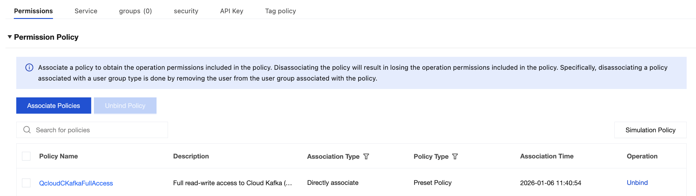696x196 pixels.
Task: Open the groups (0) tab
Action: coord(135,11)
